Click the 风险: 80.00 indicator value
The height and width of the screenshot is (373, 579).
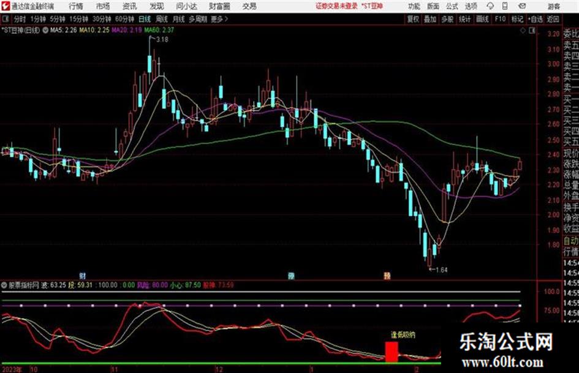[x=152, y=285]
